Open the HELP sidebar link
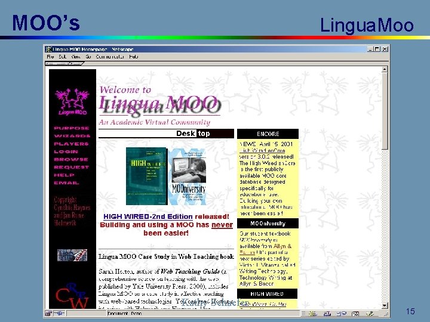Image resolution: width=430 pixels, height=322 pixels. tap(64, 175)
